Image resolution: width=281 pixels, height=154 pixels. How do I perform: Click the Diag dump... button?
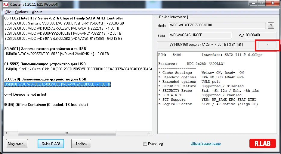17,144
